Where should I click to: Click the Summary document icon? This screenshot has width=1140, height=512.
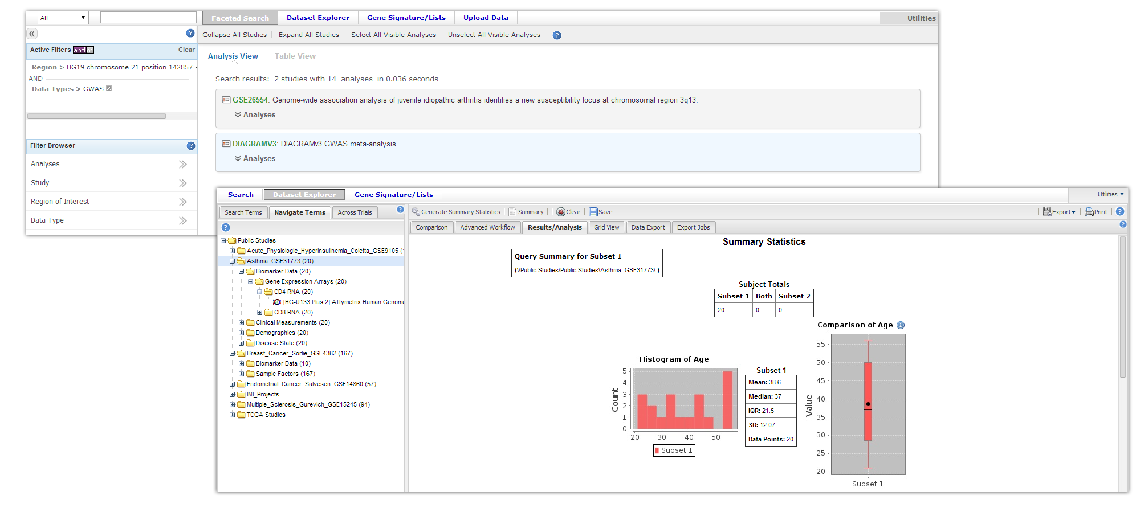click(x=512, y=212)
